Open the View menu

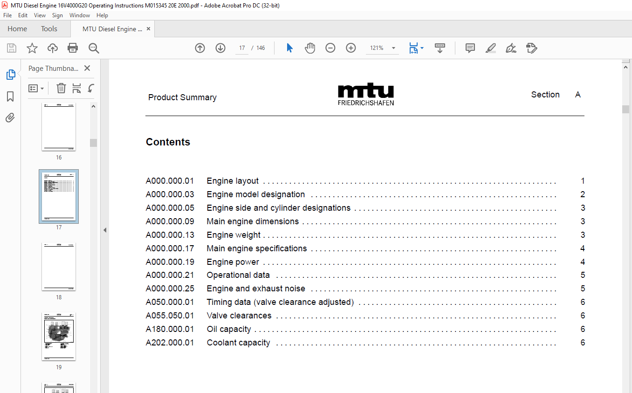40,15
